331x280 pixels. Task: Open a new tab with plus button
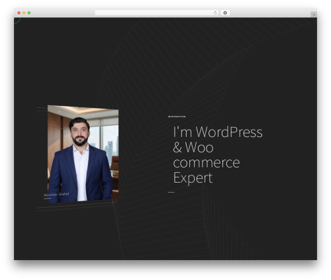314,15
